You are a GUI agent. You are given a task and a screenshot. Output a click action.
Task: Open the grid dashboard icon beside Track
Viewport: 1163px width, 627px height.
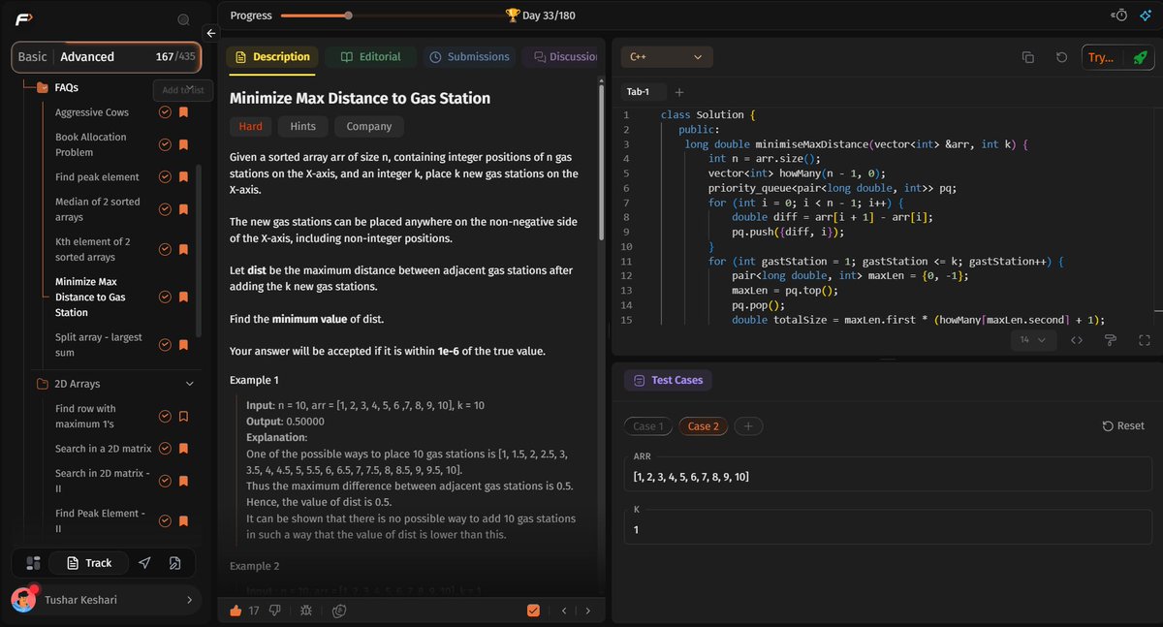[x=33, y=563]
